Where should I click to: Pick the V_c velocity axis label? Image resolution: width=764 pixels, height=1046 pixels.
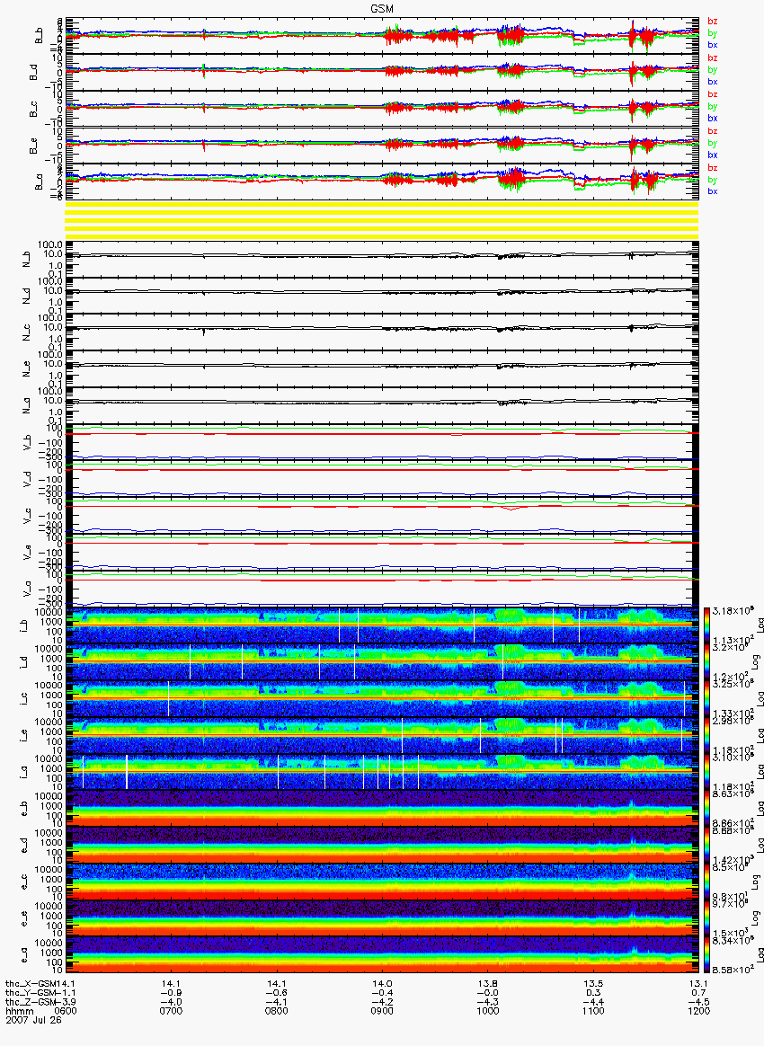coord(29,516)
